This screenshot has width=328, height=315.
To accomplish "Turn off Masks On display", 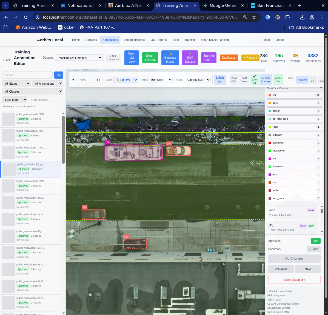I will click(278, 79).
